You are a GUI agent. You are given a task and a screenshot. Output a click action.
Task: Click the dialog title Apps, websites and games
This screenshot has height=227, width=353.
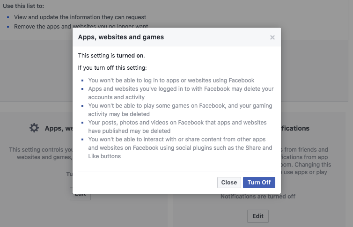click(121, 37)
